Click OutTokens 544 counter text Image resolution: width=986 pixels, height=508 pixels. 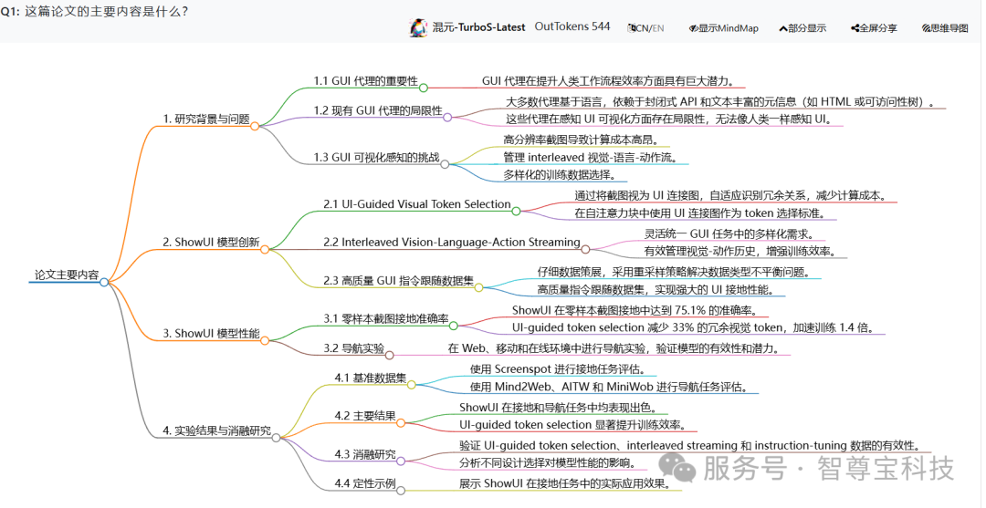(x=572, y=26)
